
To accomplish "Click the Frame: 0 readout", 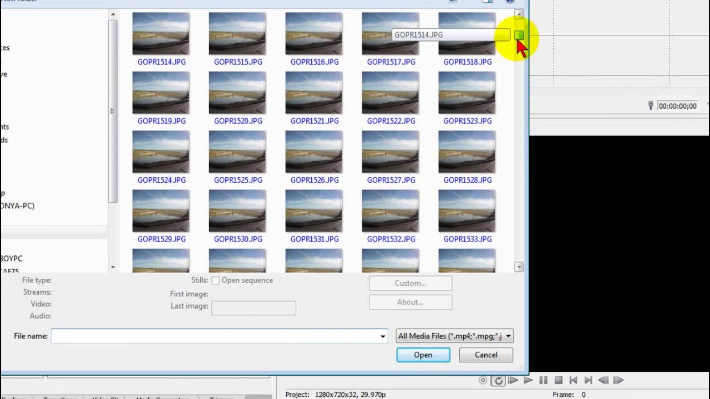I will pos(569,395).
